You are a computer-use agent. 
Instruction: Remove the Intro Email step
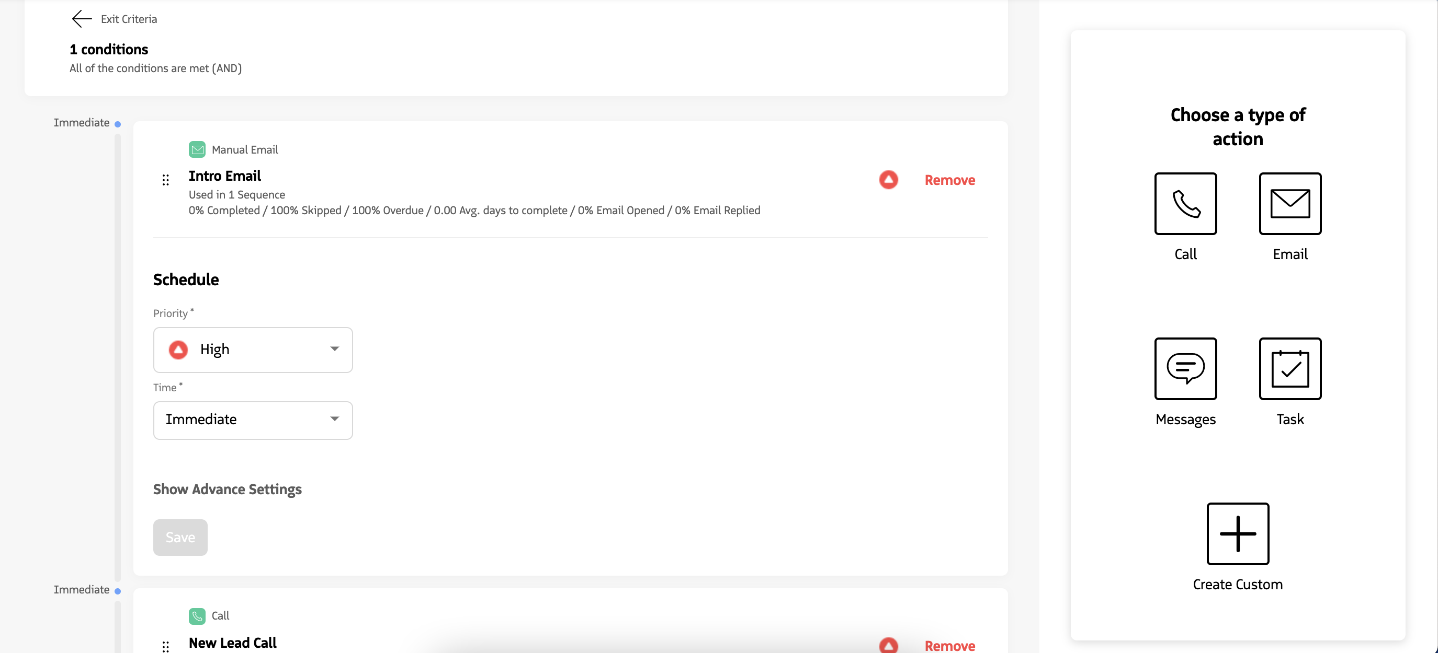[x=949, y=180]
